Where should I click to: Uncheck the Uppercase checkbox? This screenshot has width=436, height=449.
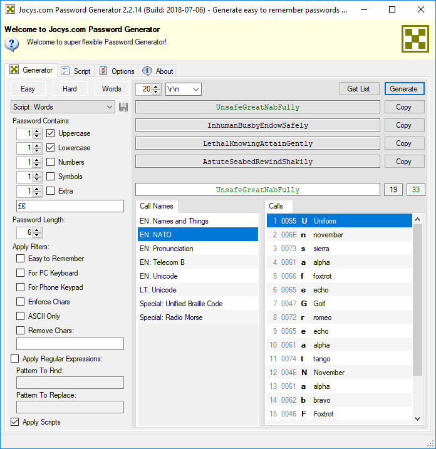[50, 133]
